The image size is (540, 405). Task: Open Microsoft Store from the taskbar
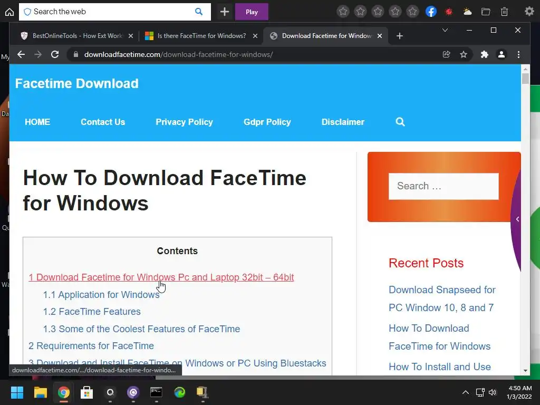point(87,392)
